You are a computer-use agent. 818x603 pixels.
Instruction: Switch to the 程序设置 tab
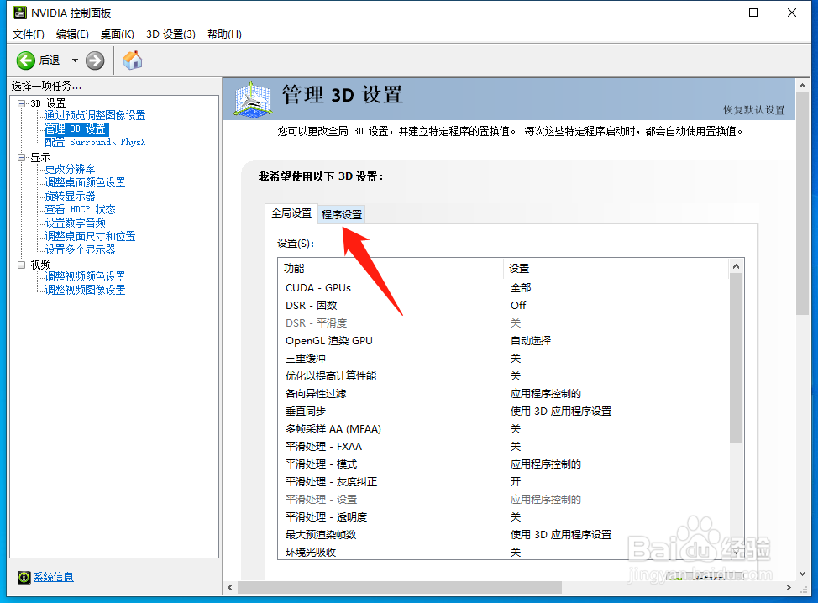(342, 214)
